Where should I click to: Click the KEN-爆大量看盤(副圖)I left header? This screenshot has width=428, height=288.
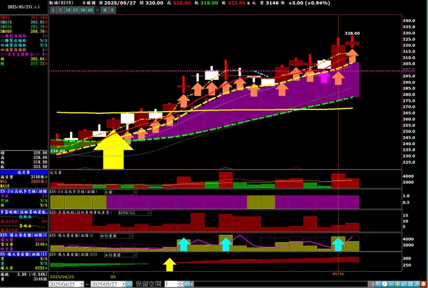click(24, 235)
